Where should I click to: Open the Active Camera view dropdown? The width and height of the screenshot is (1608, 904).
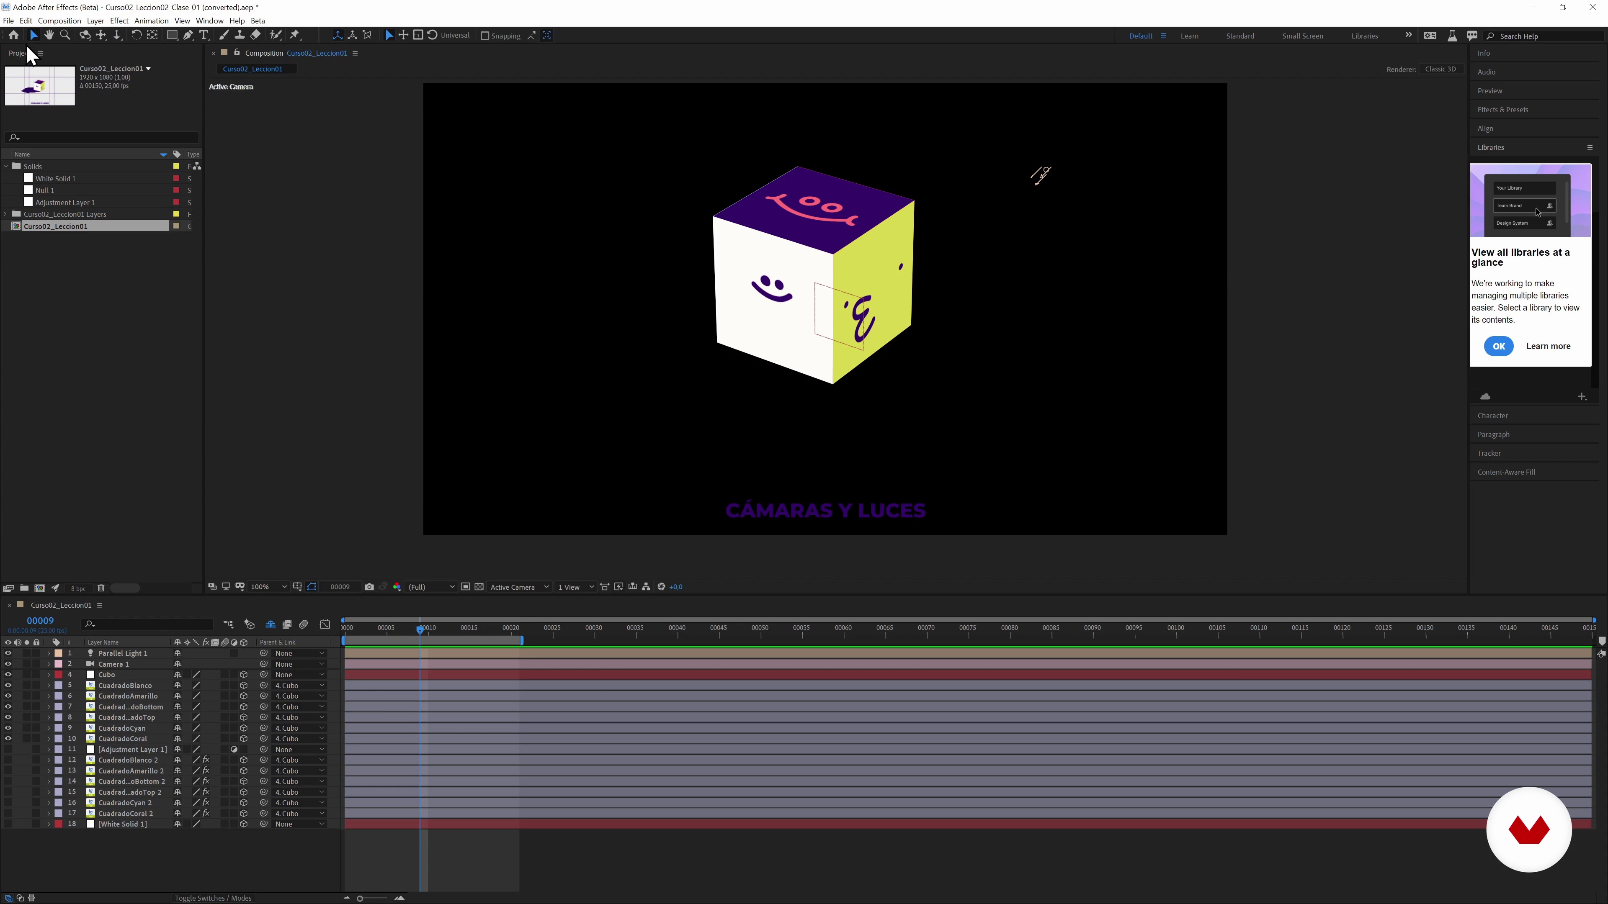click(519, 587)
